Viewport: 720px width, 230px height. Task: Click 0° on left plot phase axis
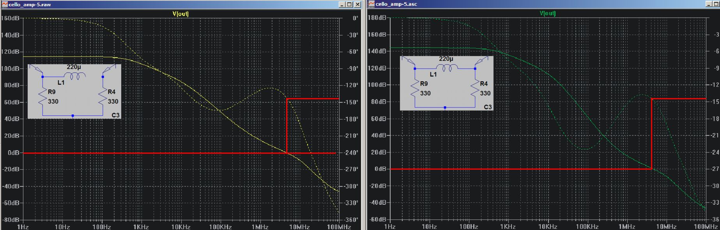coord(355,18)
